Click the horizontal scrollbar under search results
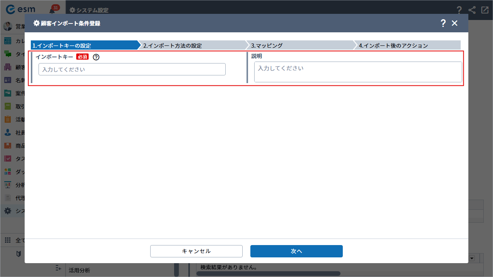493x277 pixels. 268,274
